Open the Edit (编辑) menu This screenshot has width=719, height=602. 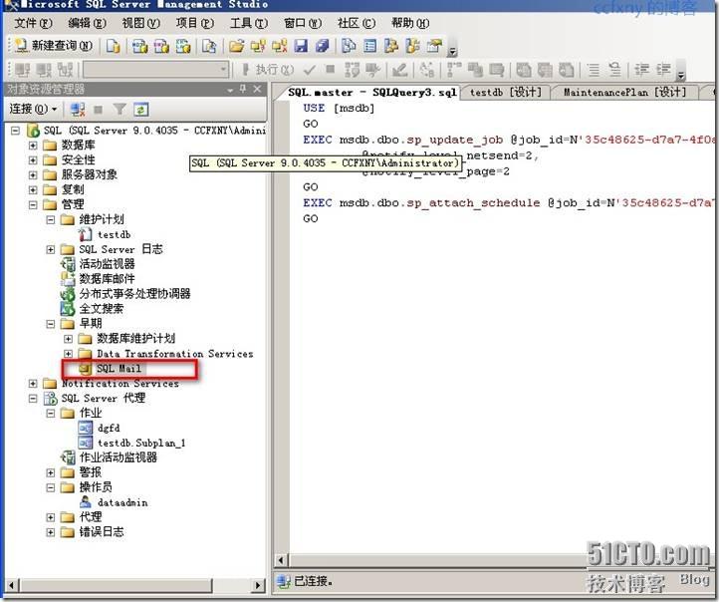coord(87,23)
